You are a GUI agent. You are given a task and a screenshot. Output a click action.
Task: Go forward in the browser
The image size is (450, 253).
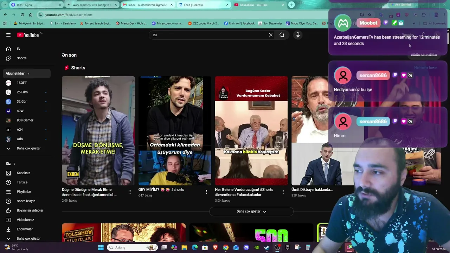pos(14,15)
